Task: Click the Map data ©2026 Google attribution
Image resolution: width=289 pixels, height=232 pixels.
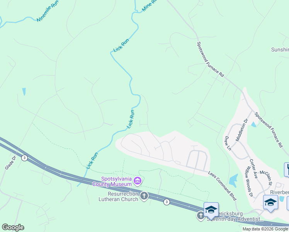Action: click(x=265, y=229)
